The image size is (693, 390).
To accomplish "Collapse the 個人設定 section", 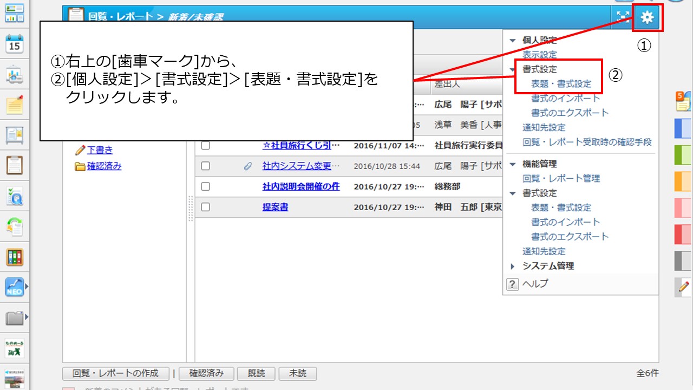I will [x=513, y=40].
